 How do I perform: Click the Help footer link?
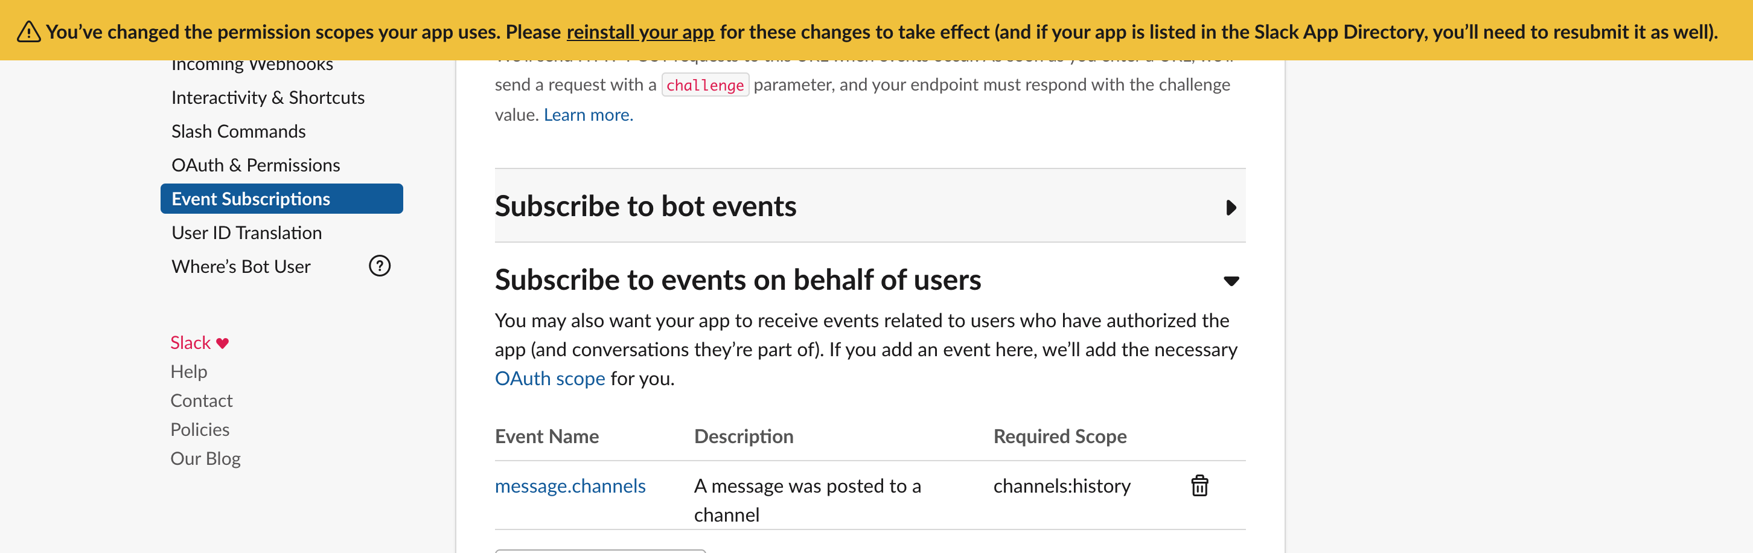point(188,371)
